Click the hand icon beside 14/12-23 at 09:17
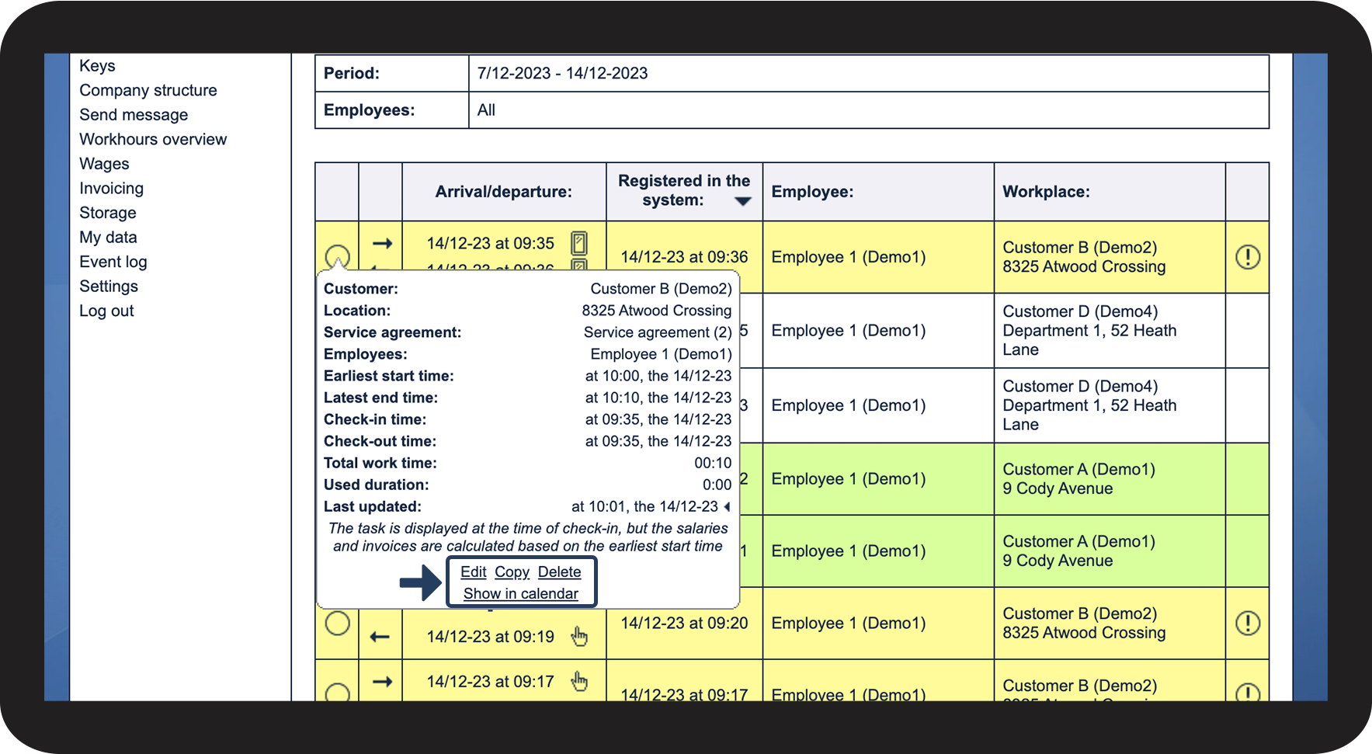The width and height of the screenshot is (1372, 754). click(579, 681)
